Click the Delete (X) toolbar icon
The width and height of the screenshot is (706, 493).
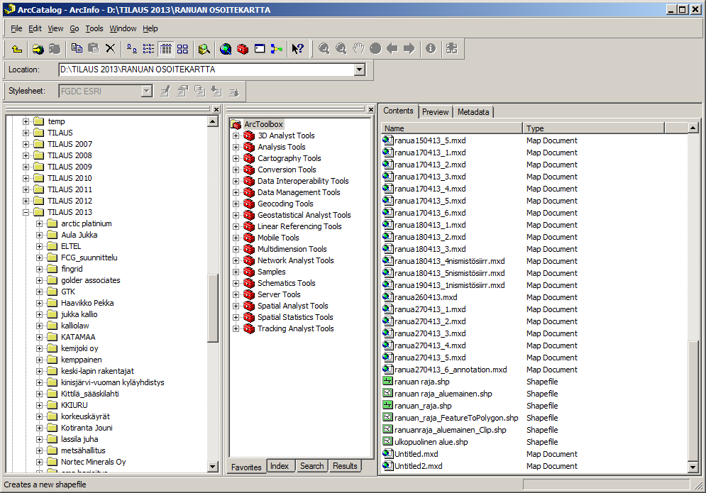[110, 49]
